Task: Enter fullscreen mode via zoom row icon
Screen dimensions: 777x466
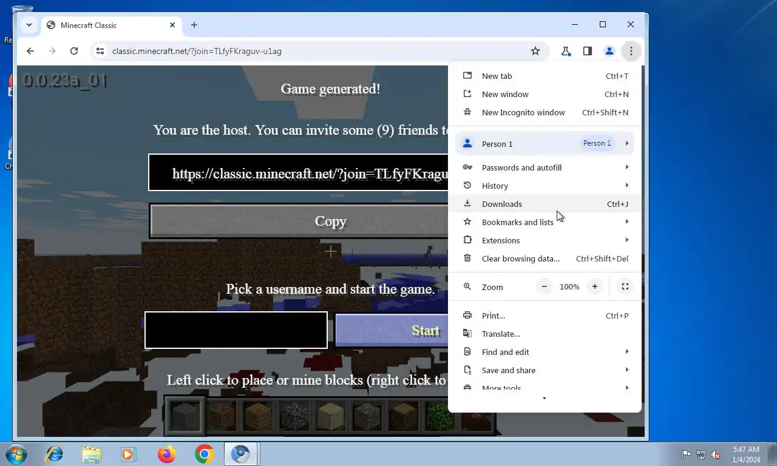Action: coord(625,286)
